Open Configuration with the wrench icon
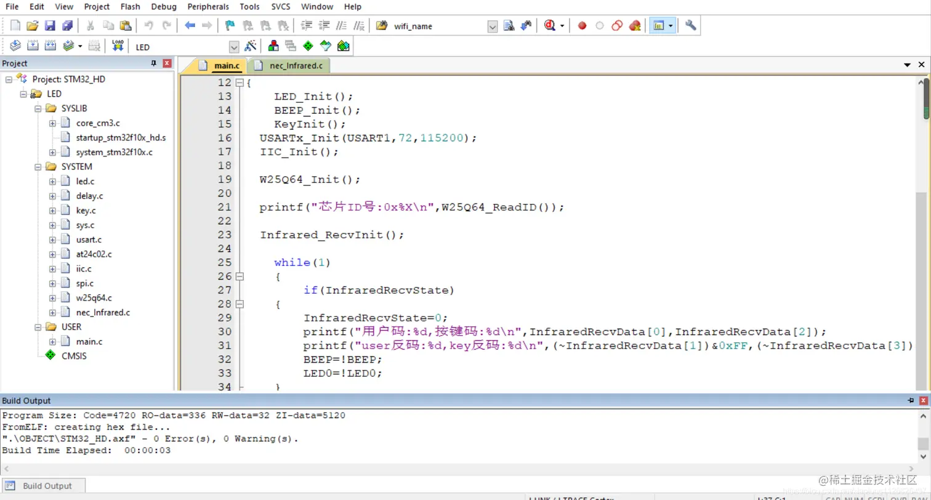The height and width of the screenshot is (500, 931). pyautogui.click(x=690, y=26)
